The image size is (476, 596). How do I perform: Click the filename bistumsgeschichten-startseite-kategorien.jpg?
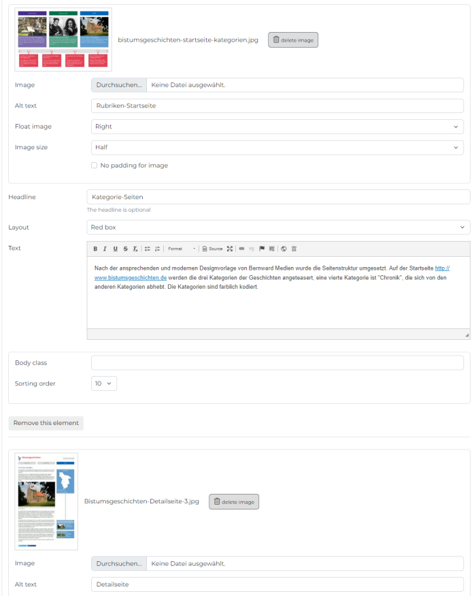click(x=188, y=40)
